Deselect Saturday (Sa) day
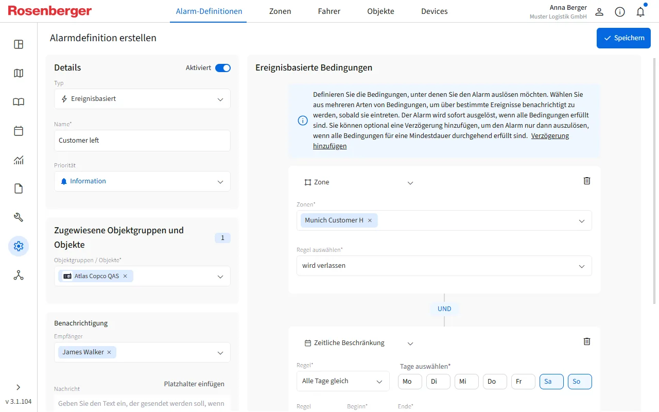 (x=551, y=382)
